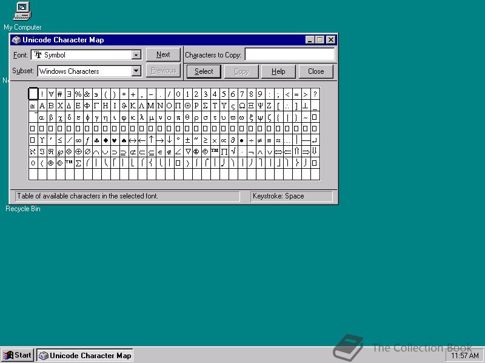Select the double down arrow character
The image size is (485, 363).
[315, 152]
